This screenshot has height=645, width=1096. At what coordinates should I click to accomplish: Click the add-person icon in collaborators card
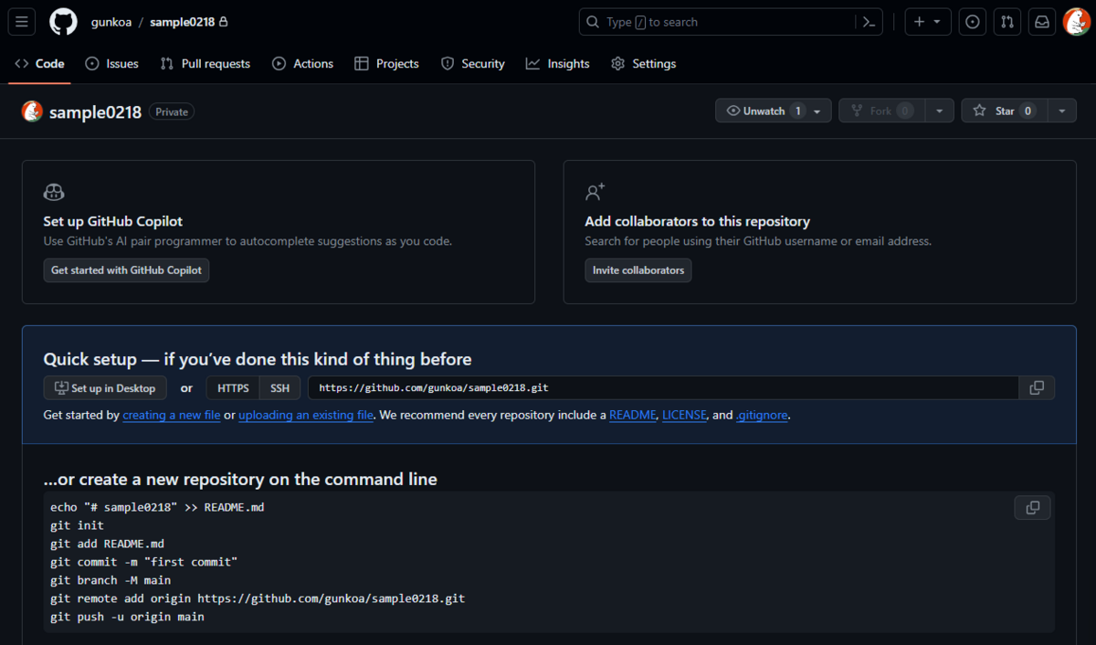click(x=595, y=192)
